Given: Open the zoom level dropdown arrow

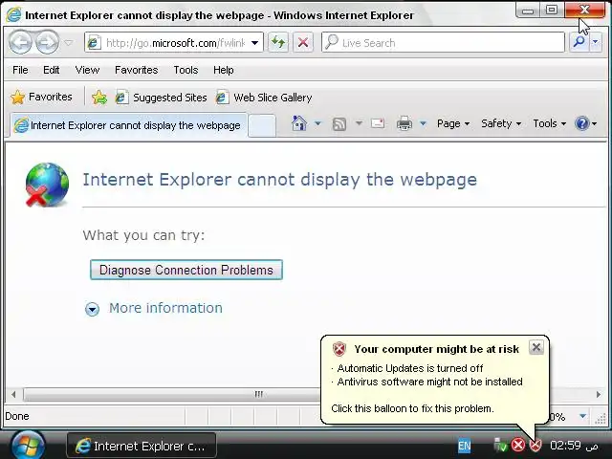Looking at the screenshot, I should coord(582,417).
